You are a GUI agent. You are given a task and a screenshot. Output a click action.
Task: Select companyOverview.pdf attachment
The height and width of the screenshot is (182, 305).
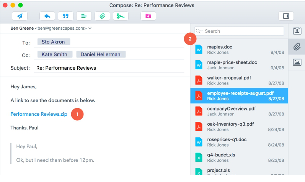(239, 111)
